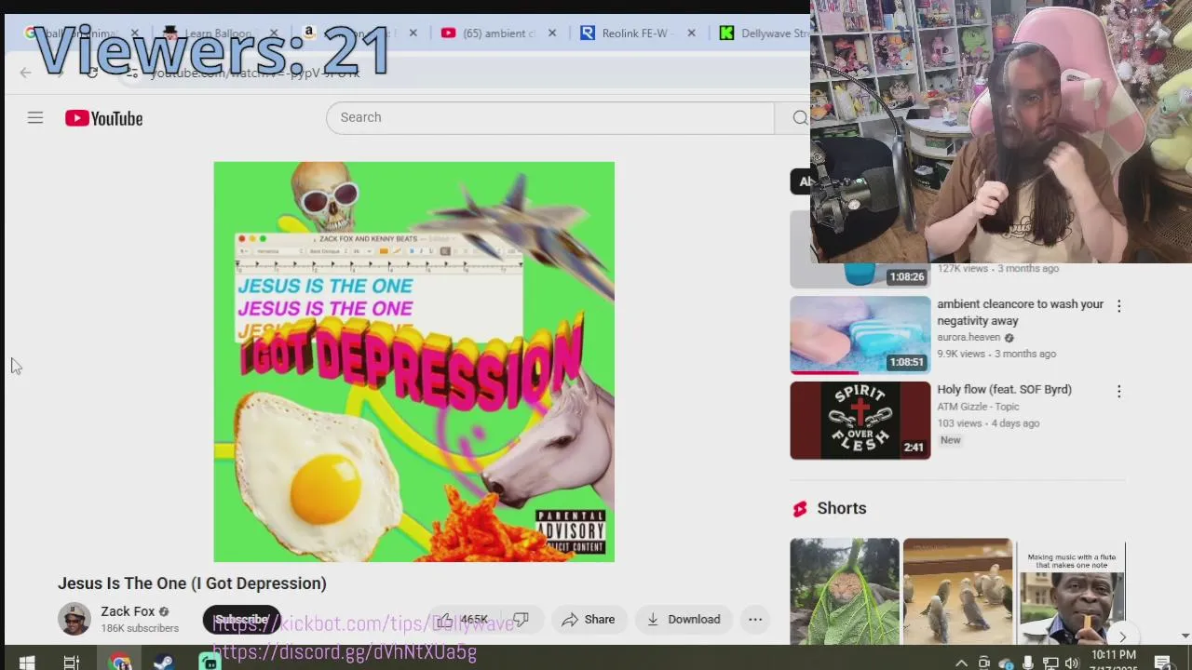The image size is (1192, 670).
Task: Open the OneDrive cloud tray icon
Action: click(1006, 663)
